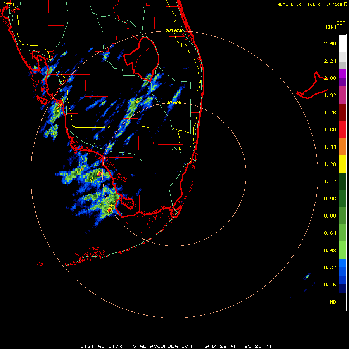Click the Digital Storm Total Accumulation caption
Viewport: 349px width, 349px height.
click(176, 346)
